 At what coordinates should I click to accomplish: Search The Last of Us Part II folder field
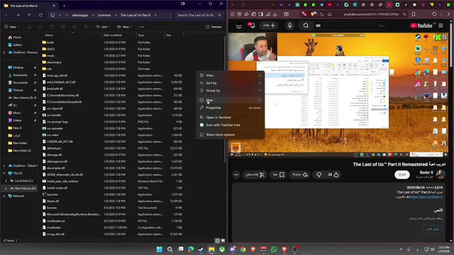(x=199, y=15)
